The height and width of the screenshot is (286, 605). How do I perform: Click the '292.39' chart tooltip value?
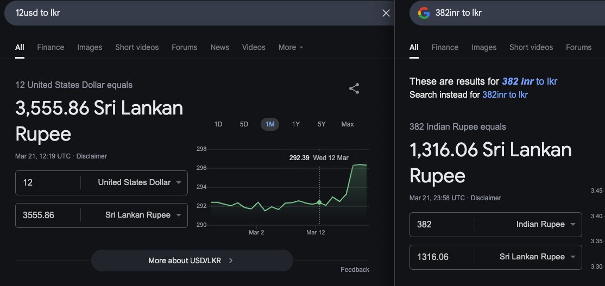coord(299,157)
